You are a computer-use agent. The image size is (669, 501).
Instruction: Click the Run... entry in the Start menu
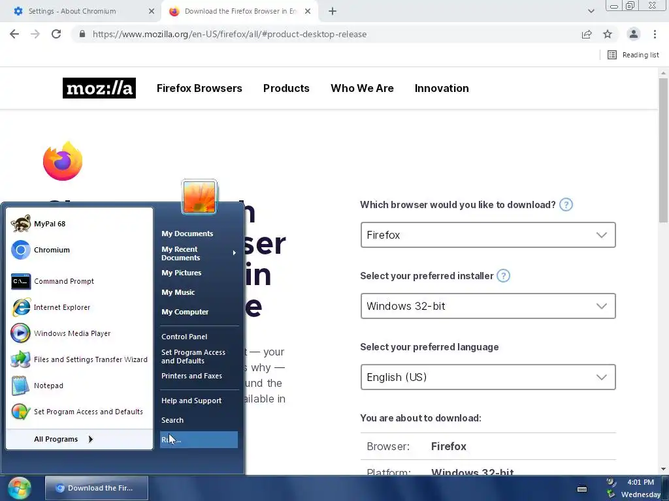click(x=199, y=440)
